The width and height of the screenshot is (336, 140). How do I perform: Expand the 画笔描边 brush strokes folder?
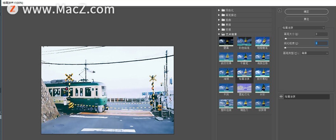(219, 15)
